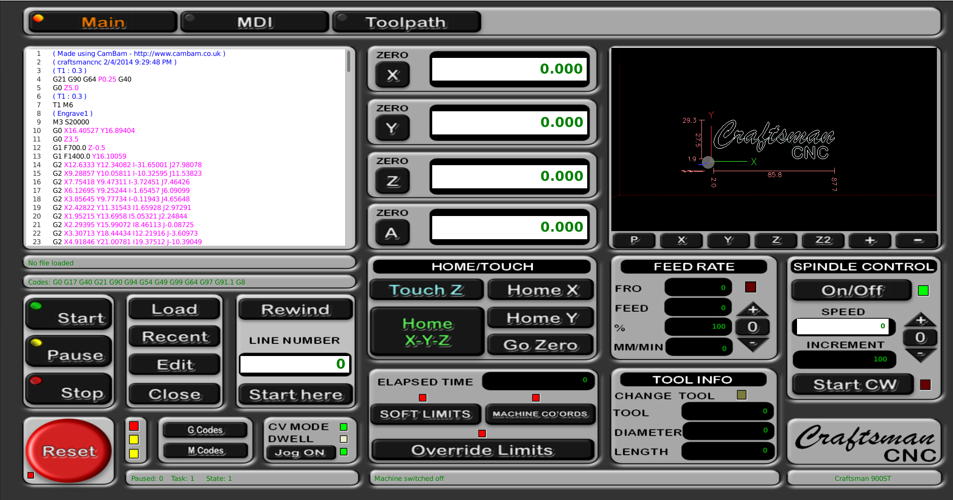Screen dimensions: 953x500
Task: Increase spindle speed with plus arrow
Action: [x=920, y=320]
